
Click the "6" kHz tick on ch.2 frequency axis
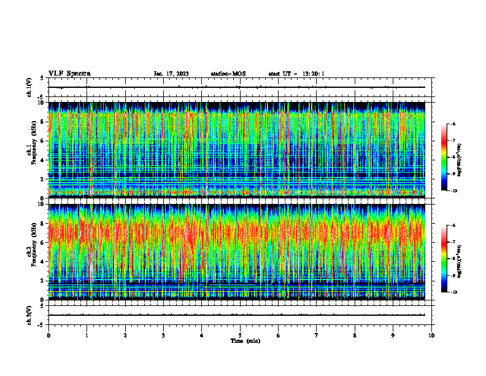pyautogui.click(x=44, y=243)
